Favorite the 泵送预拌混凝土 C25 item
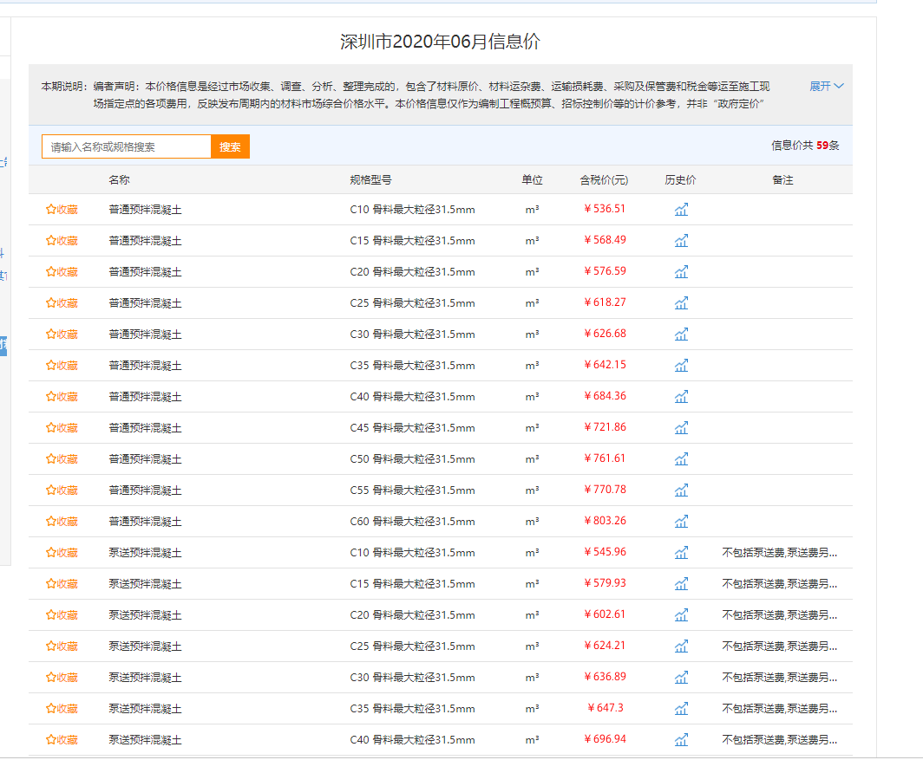This screenshot has height=760, width=923. [x=62, y=646]
